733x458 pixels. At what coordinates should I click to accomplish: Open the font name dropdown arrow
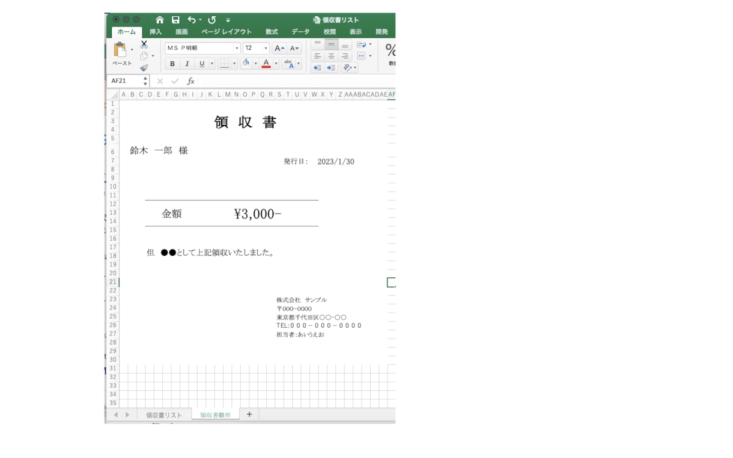pos(237,48)
